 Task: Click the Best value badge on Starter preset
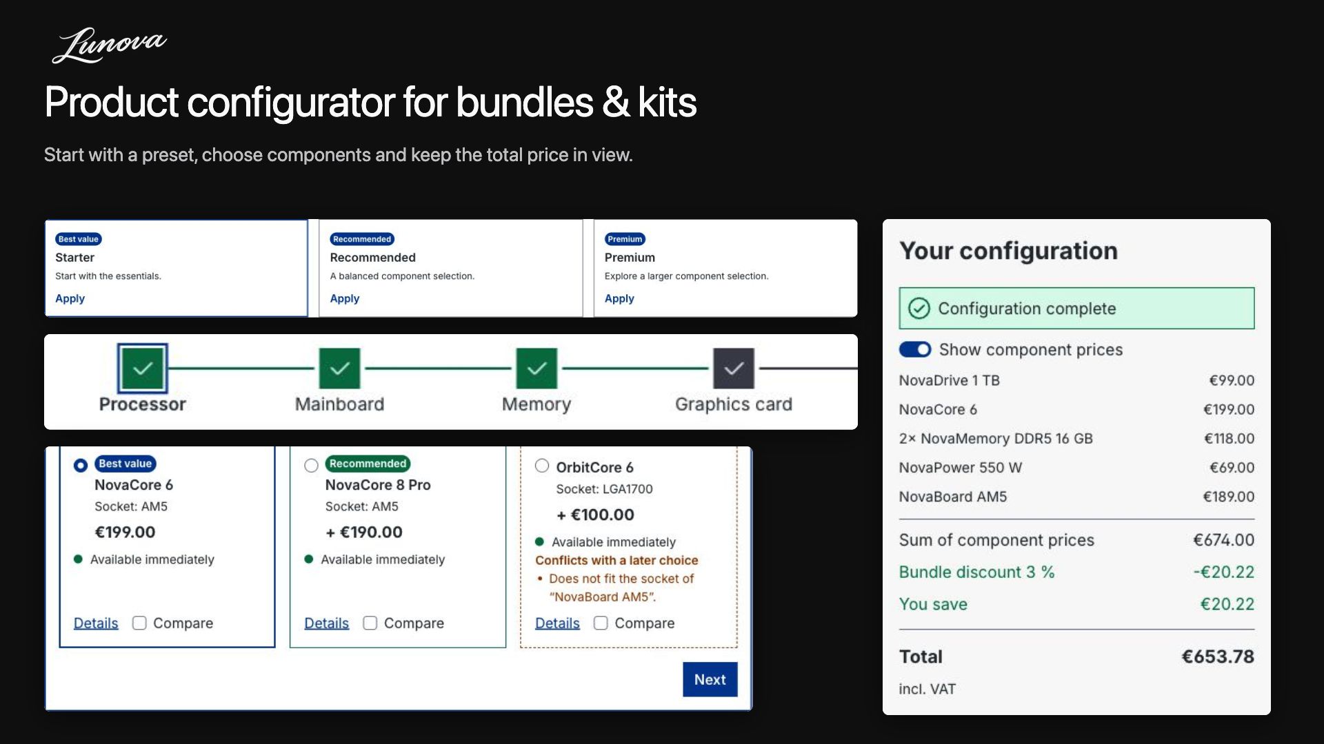(x=79, y=239)
